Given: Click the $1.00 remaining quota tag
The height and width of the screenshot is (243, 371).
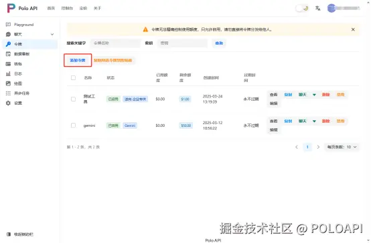Looking at the screenshot, I should [x=185, y=99].
